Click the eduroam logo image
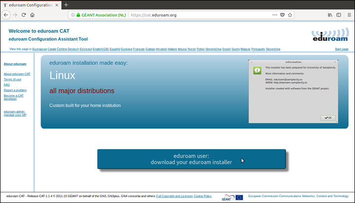This screenshot has height=203, width=355. point(330,34)
